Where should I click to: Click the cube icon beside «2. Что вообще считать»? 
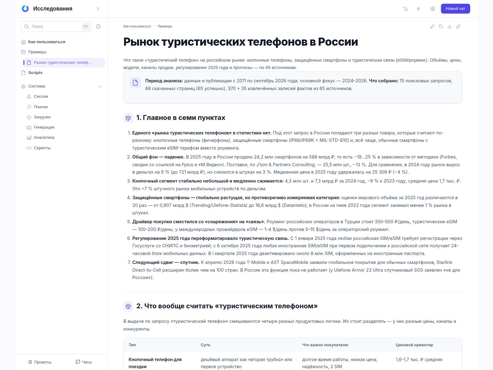(128, 306)
